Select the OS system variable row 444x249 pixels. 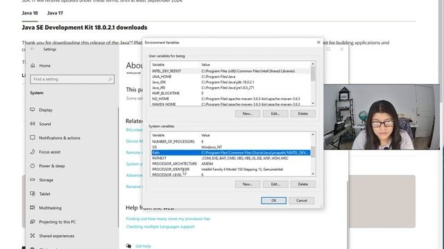pyautogui.click(x=231, y=147)
